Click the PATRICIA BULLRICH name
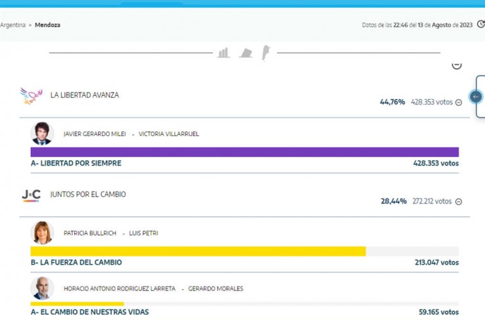Viewport: 485px width, 320px height. tap(90, 233)
